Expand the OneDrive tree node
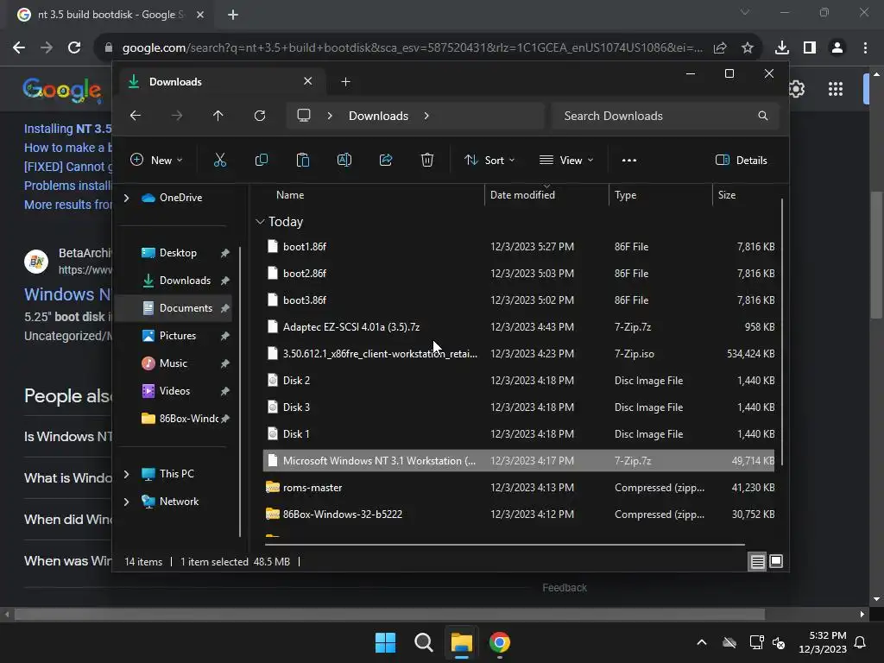Screen dimensions: 884x663 pyautogui.click(x=127, y=198)
